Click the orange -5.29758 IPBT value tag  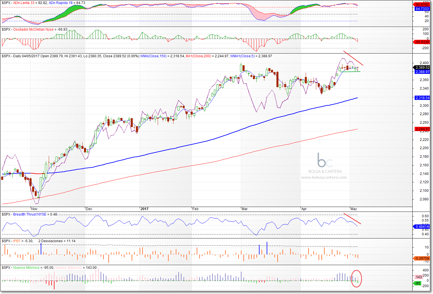(x=422, y=259)
